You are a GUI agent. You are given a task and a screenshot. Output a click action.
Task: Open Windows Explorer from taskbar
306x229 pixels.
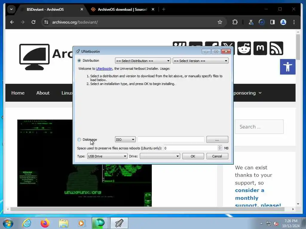pos(64,224)
